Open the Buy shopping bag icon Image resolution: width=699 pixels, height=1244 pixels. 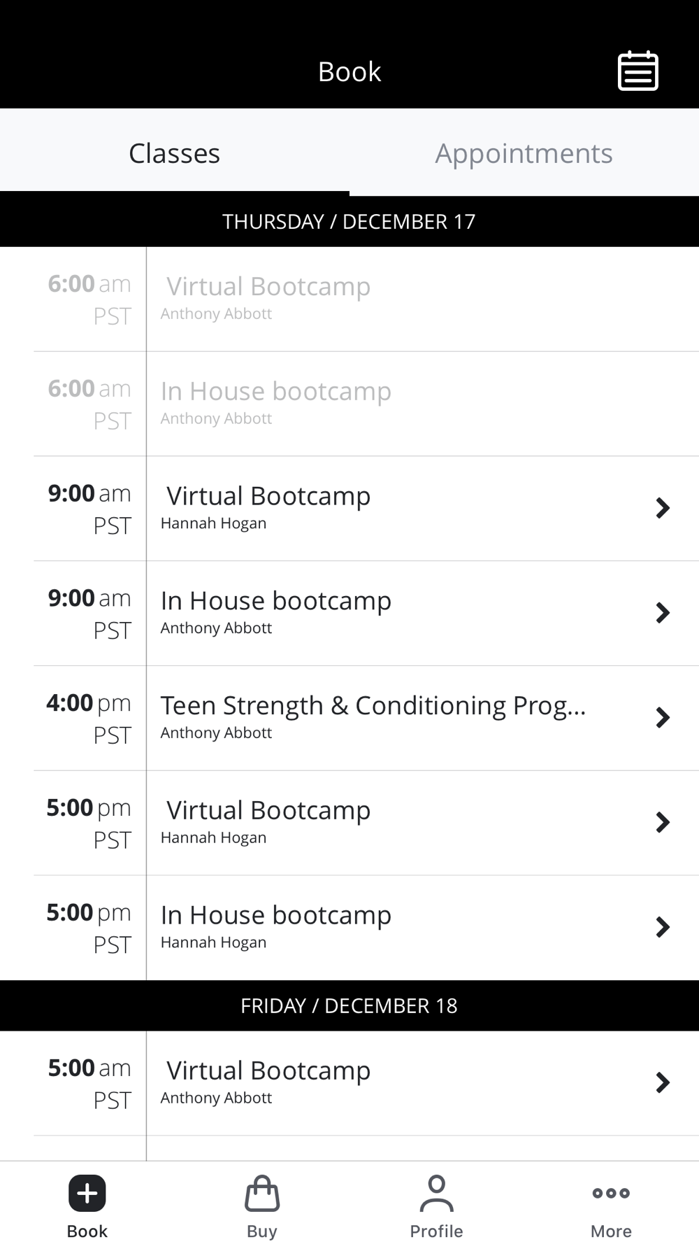pyautogui.click(x=262, y=1194)
